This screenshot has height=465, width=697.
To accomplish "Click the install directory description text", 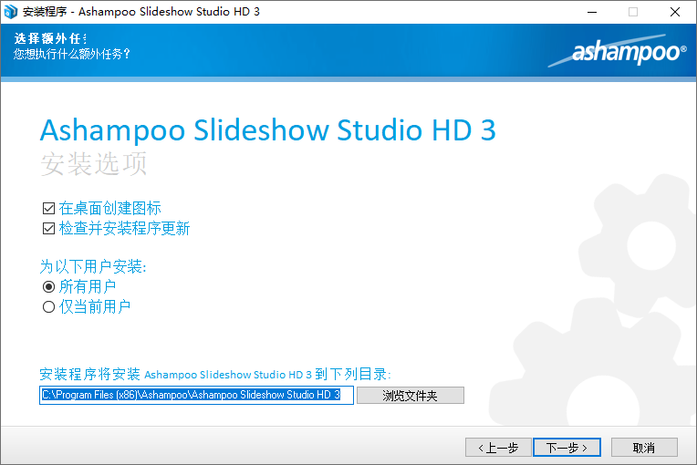I will (x=215, y=375).
